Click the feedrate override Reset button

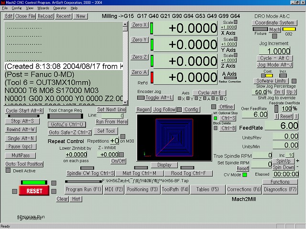286,116
